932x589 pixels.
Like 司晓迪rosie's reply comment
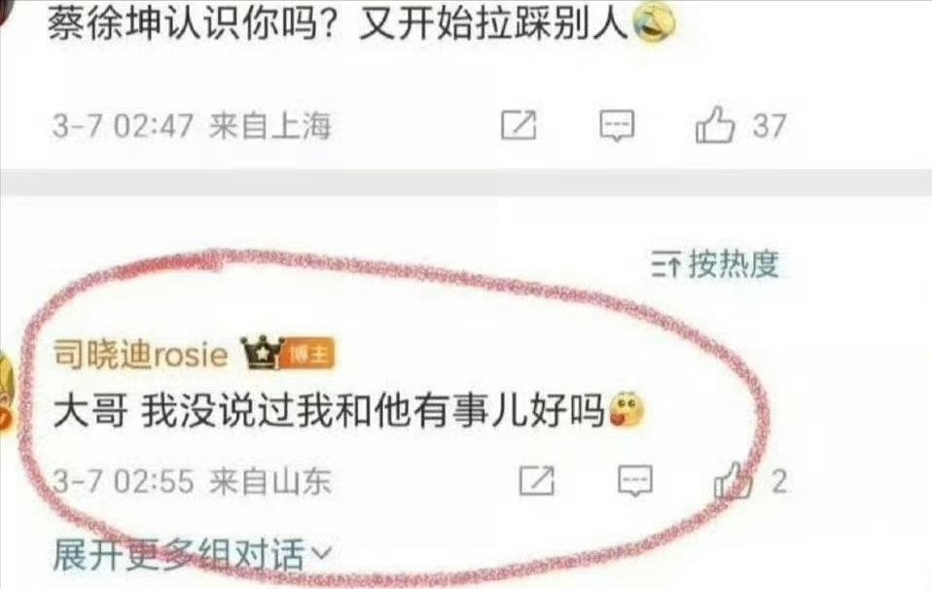[x=733, y=480]
